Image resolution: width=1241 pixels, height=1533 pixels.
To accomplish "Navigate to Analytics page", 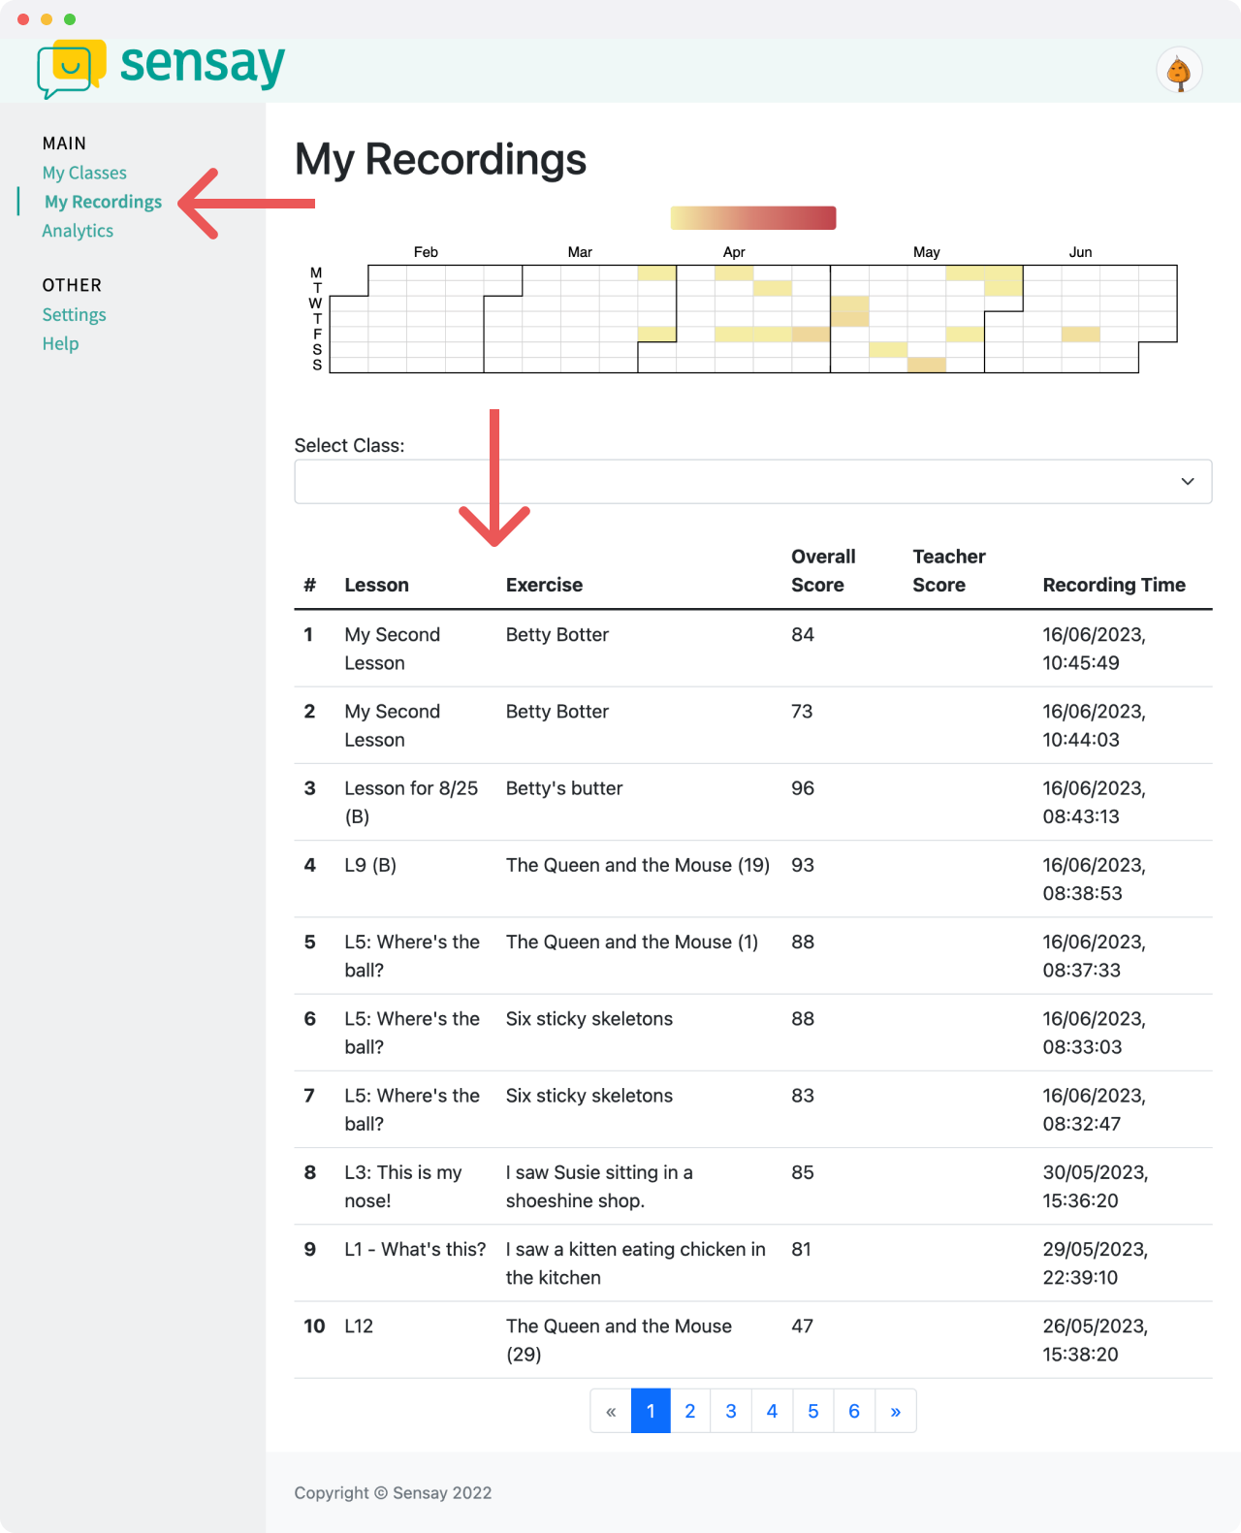I will [x=78, y=231].
